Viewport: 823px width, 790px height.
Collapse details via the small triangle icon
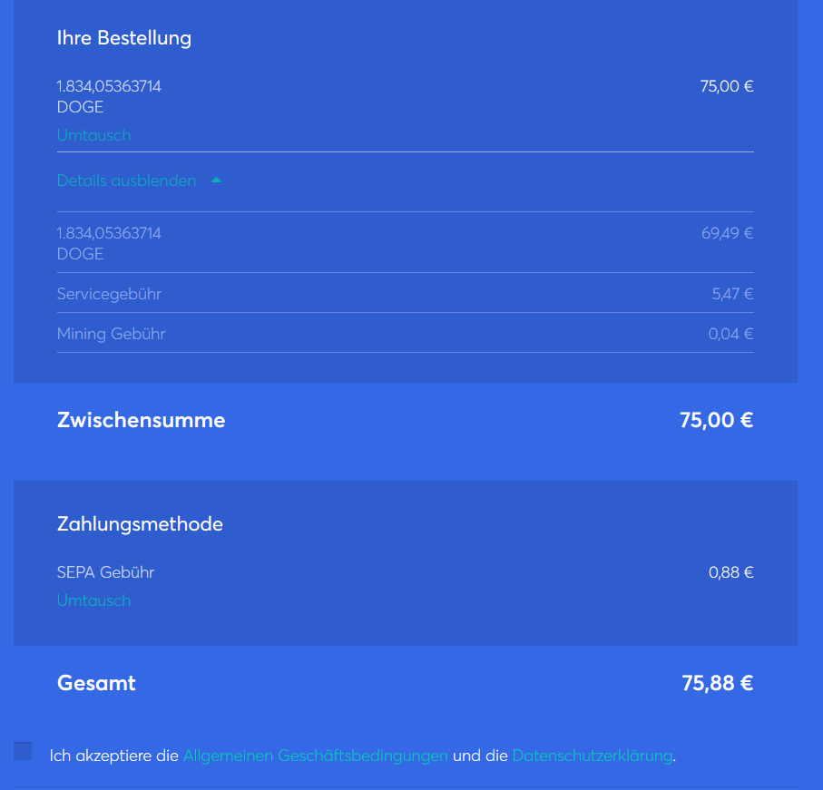tap(216, 180)
